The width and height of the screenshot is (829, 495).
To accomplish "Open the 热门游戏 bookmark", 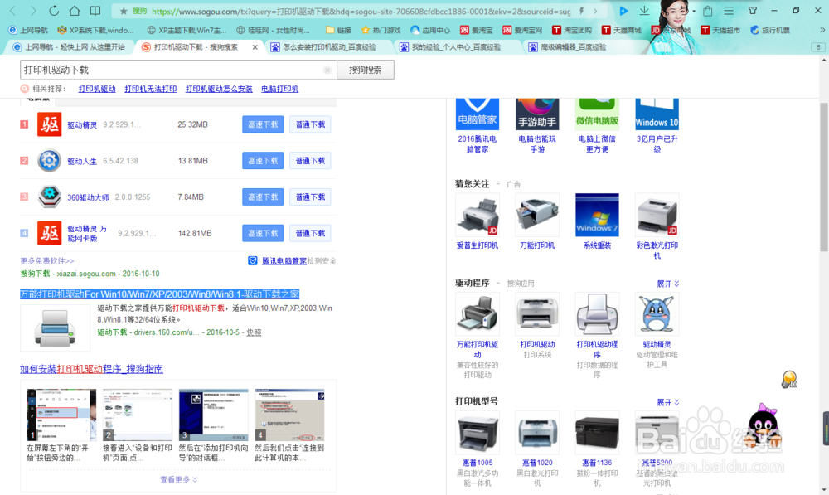I will 381,30.
